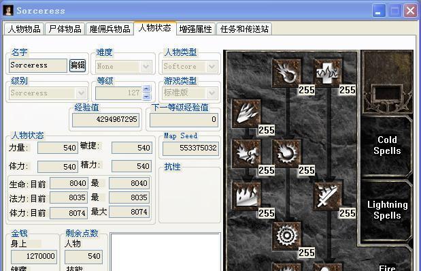
Task: Click the 力量 value field
Action: 57,148
